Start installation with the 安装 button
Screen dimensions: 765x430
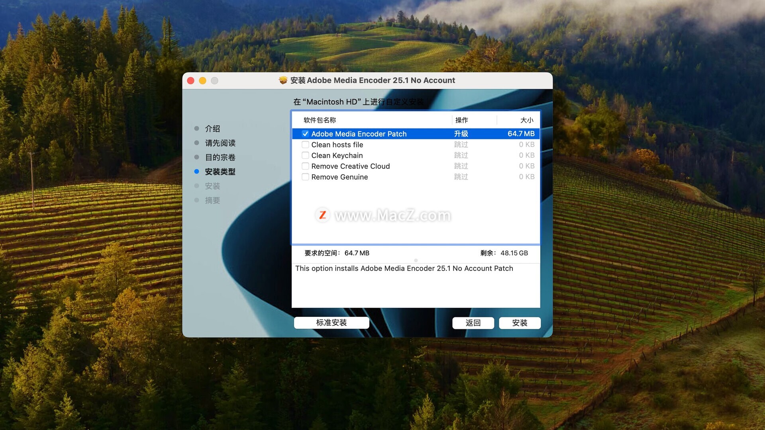tap(520, 323)
